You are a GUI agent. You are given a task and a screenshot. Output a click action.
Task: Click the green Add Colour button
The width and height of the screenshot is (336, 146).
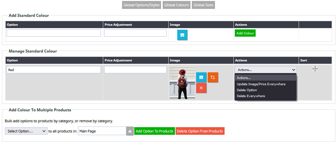click(245, 33)
